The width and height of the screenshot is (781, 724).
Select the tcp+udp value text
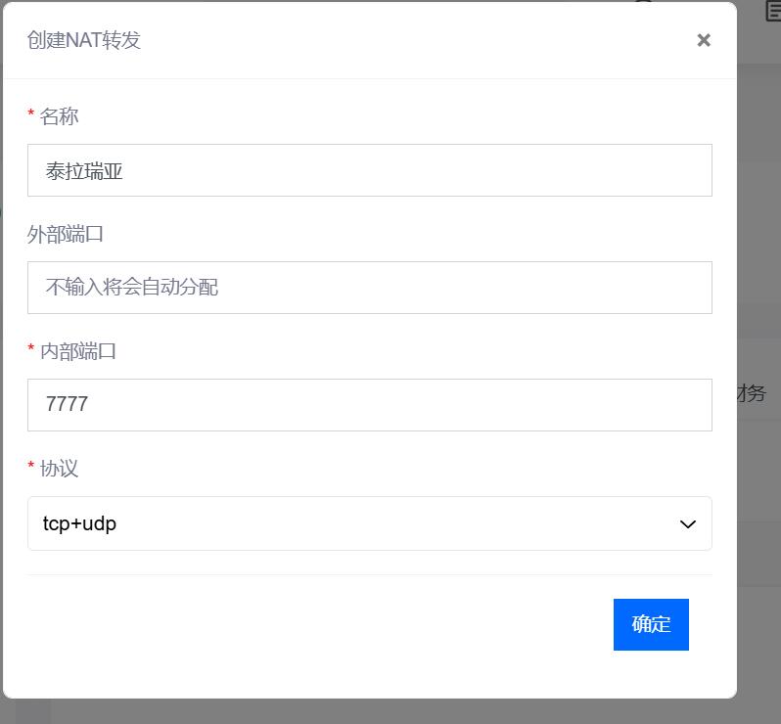[x=79, y=523]
